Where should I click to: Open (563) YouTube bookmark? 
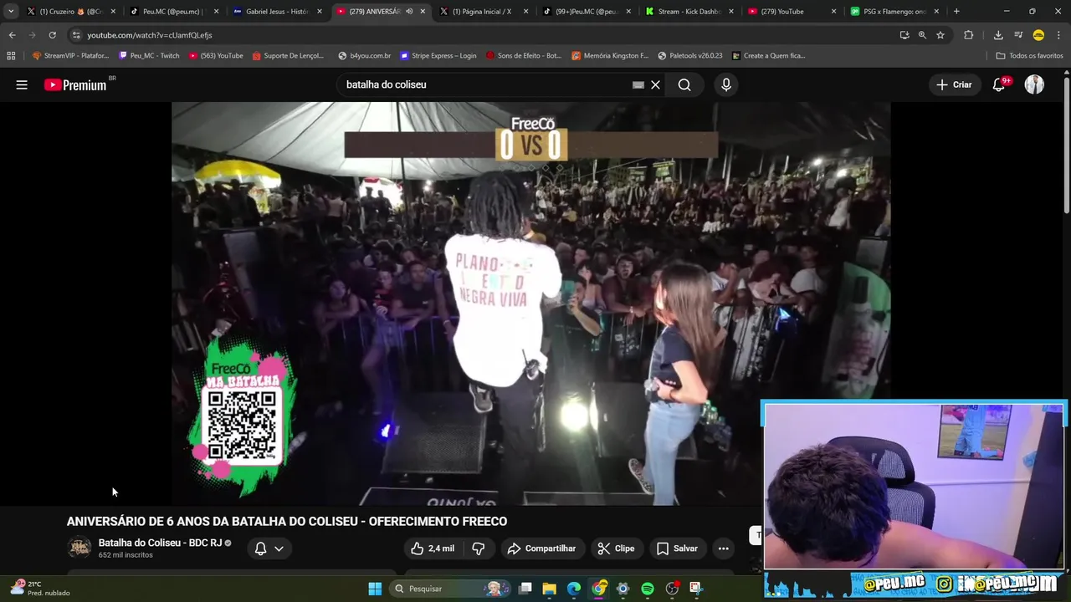(216, 56)
